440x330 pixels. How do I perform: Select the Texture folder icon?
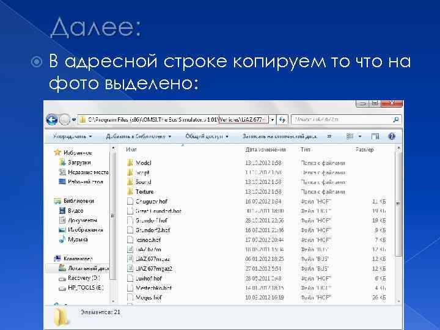point(130,192)
